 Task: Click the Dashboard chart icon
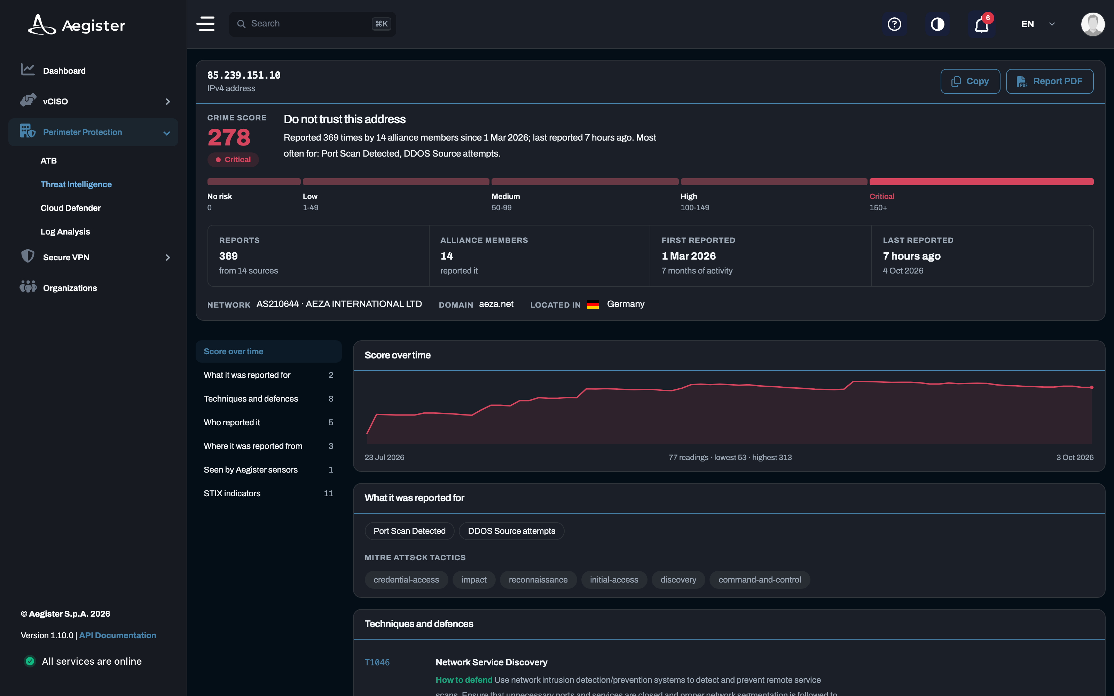click(28, 70)
